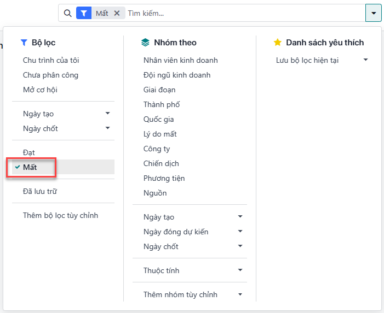Click the Nhóm theo heading text
This screenshot has width=384, height=313.
175,43
